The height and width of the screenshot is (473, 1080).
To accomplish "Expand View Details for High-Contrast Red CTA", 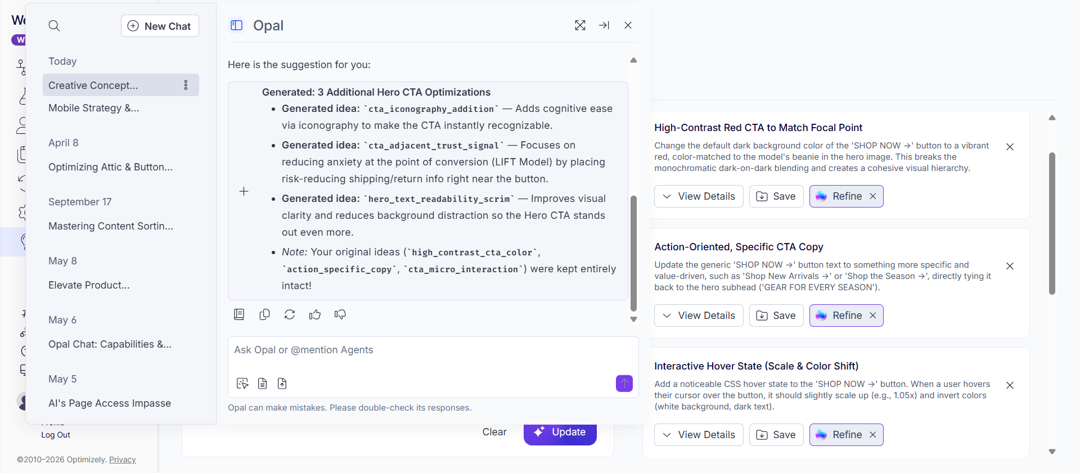I will click(699, 196).
